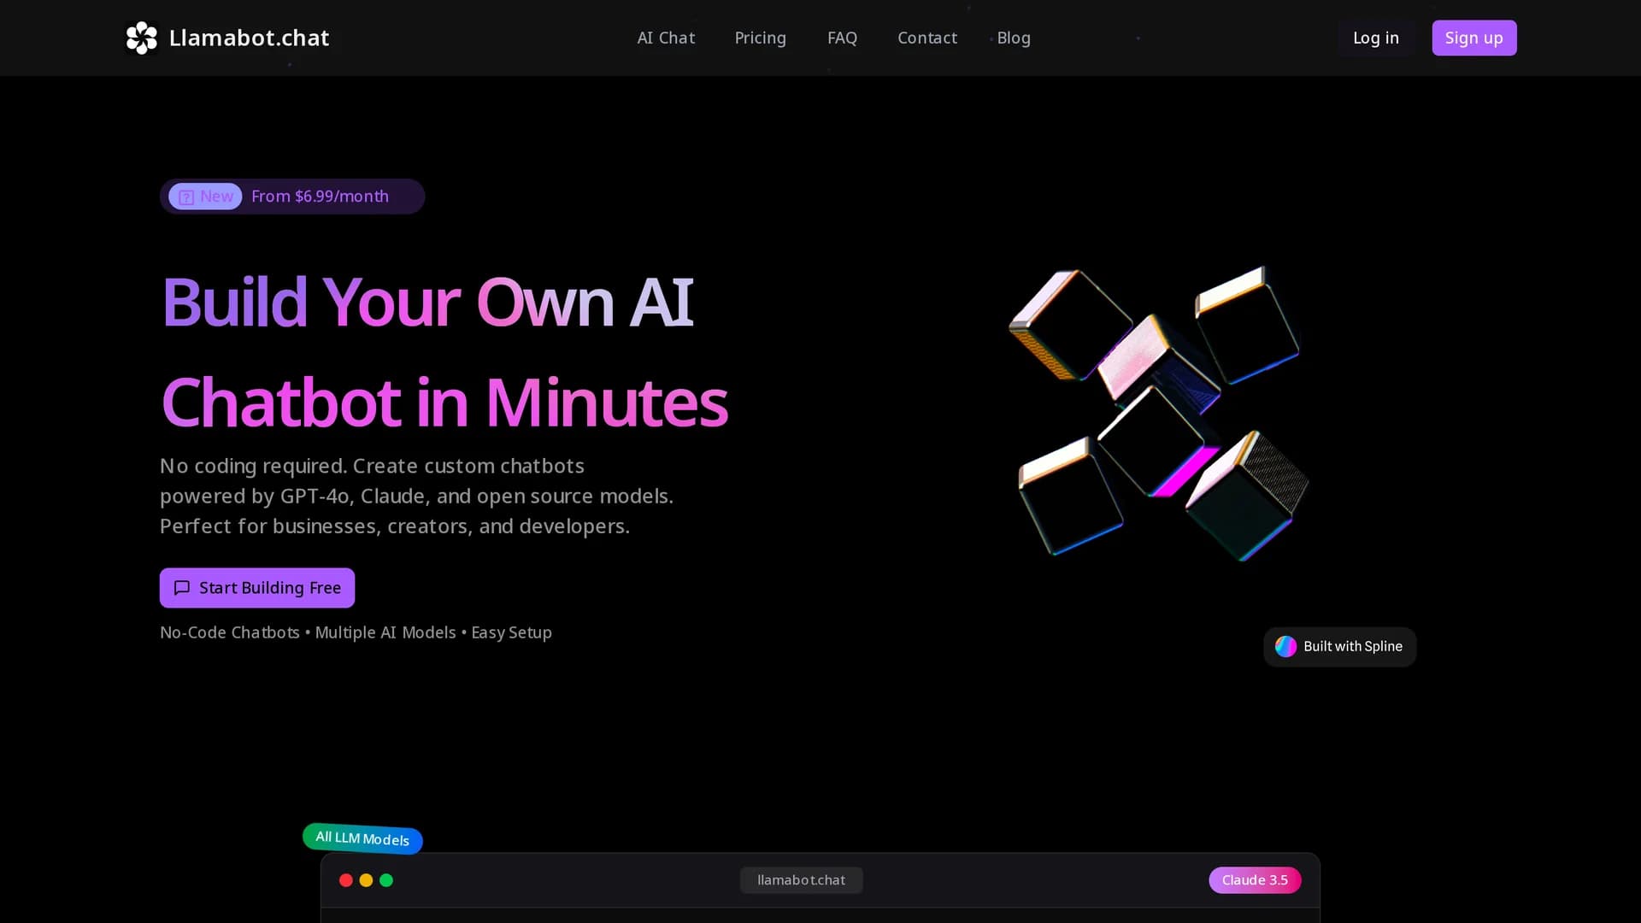Click the Claude 3.5 model badge
The image size is (1641, 923).
pos(1255,880)
